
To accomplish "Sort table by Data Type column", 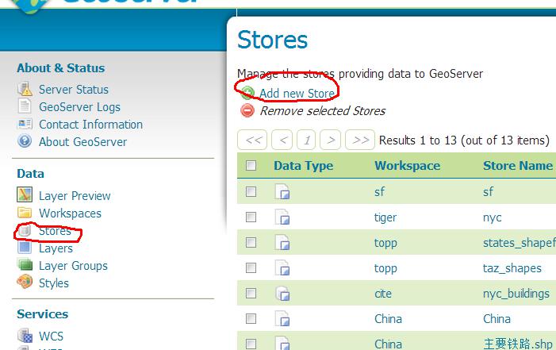I will click(x=304, y=166).
